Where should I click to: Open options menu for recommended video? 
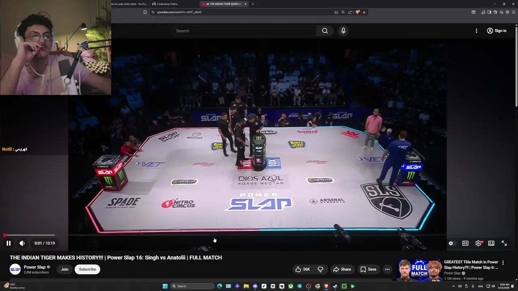503,263
